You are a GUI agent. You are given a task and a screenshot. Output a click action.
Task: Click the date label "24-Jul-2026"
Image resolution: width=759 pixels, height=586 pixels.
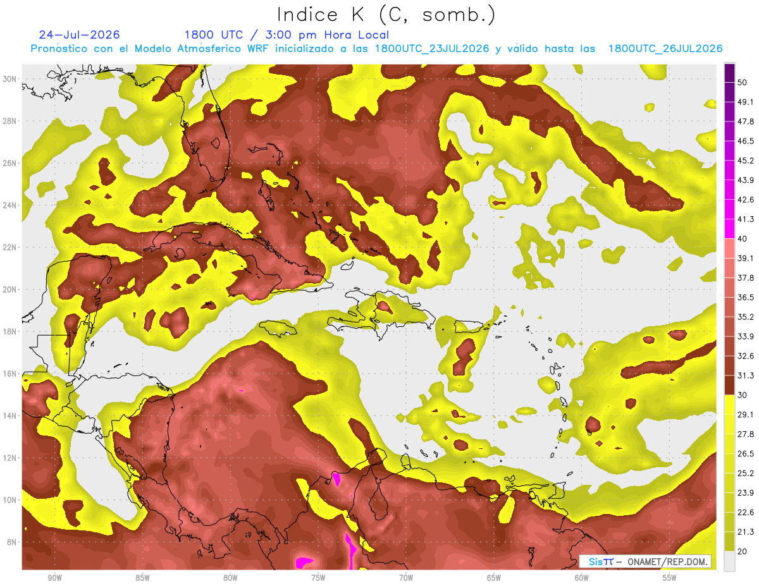79,35
